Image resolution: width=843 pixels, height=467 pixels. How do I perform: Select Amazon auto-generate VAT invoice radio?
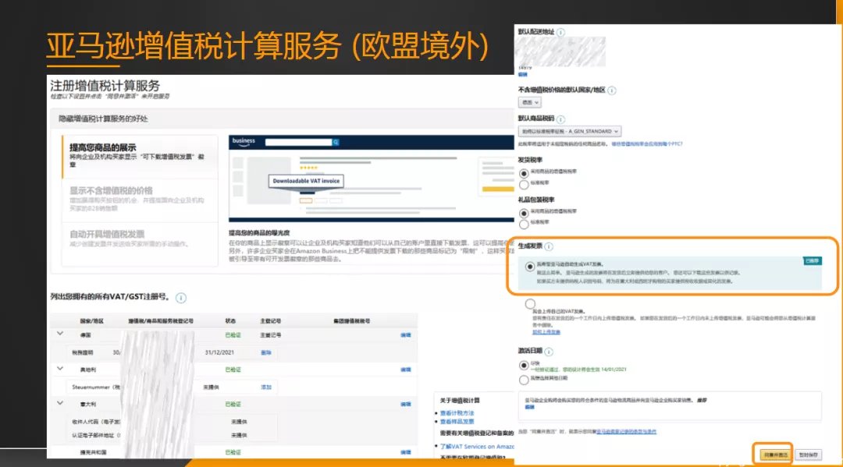(530, 267)
